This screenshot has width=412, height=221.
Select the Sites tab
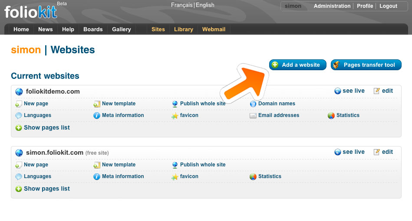(x=158, y=29)
